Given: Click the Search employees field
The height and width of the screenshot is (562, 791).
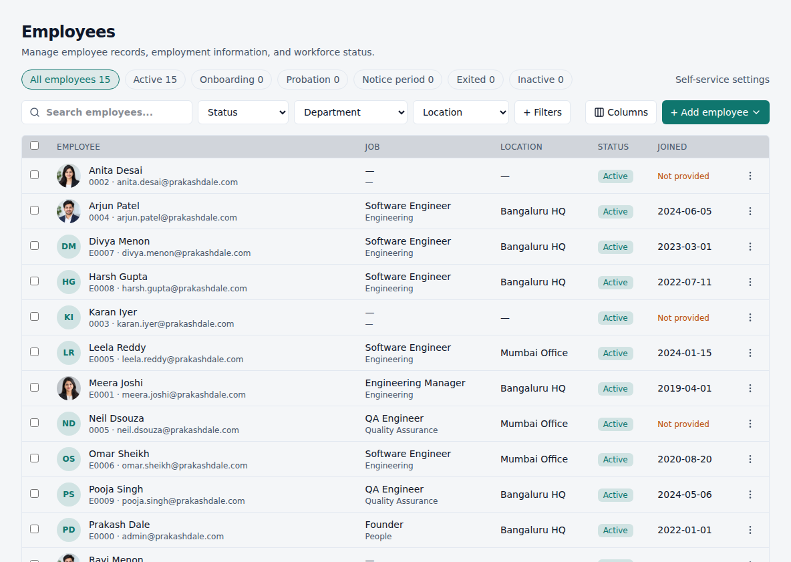Looking at the screenshot, I should [107, 112].
